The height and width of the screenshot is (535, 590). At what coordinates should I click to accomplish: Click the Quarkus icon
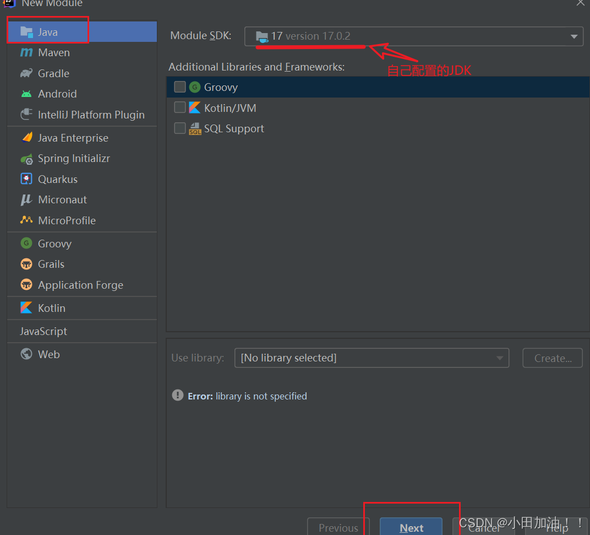pos(26,179)
